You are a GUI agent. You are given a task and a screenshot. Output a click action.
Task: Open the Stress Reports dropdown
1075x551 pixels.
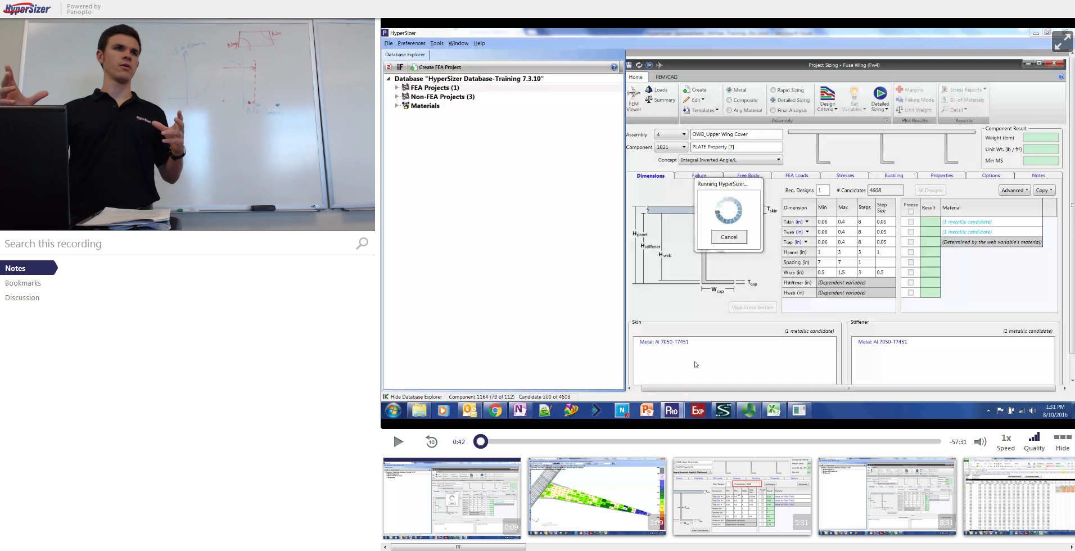(964, 89)
